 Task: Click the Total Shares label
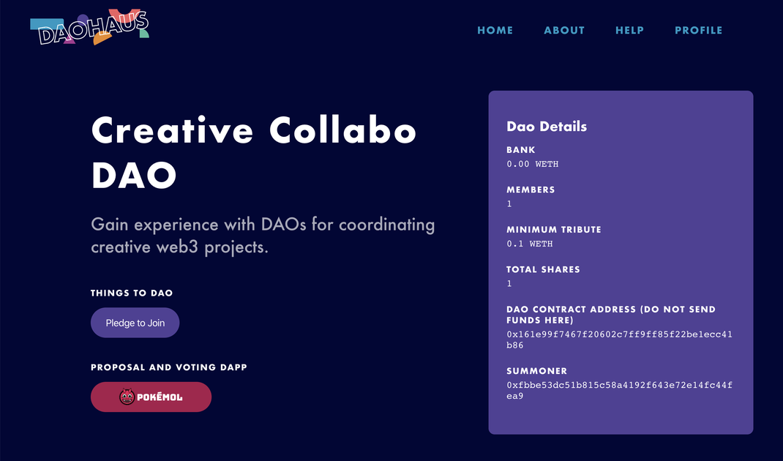tap(543, 270)
